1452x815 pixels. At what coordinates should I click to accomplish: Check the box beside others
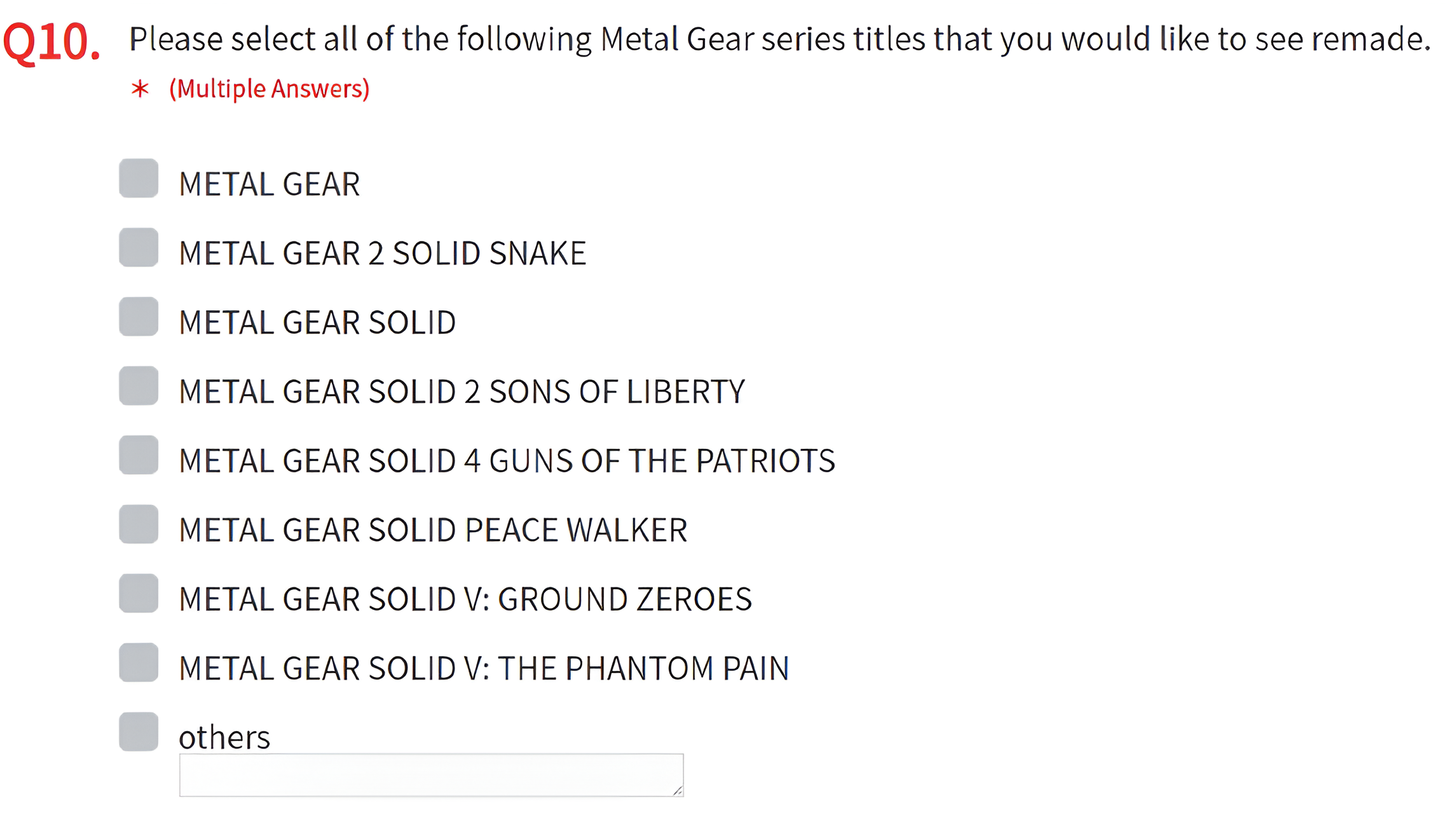point(139,732)
